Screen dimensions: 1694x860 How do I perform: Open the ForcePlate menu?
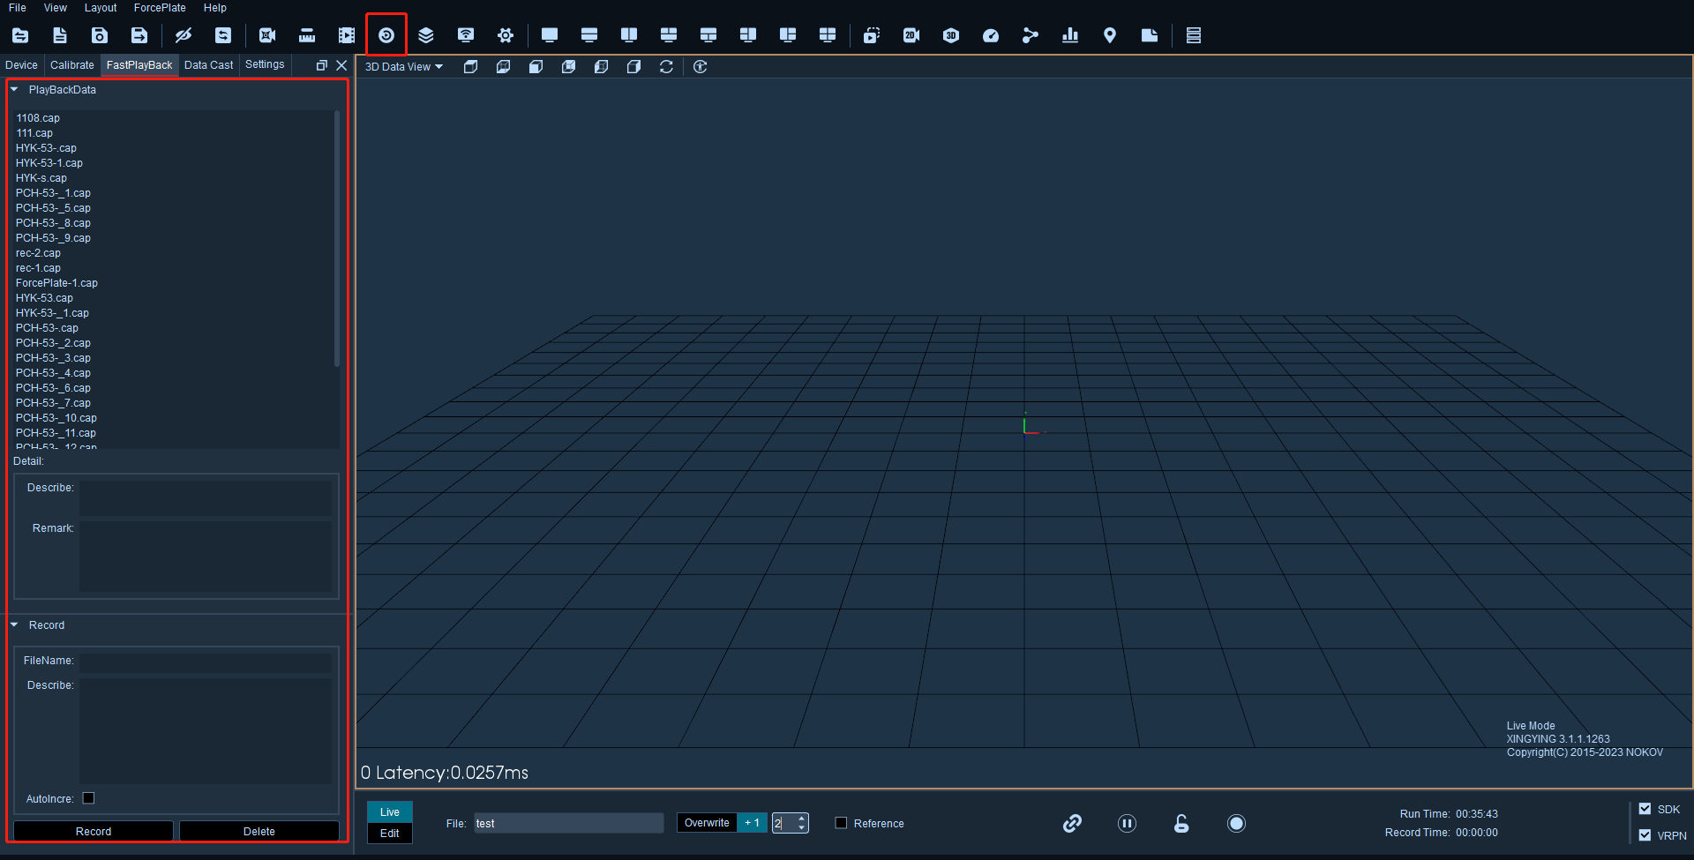tap(160, 8)
